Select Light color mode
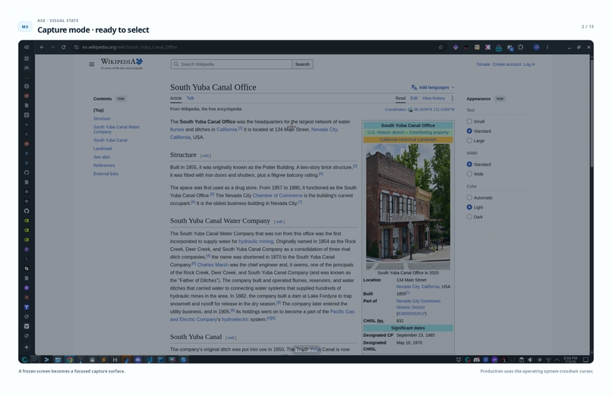This screenshot has height=396, width=612. coord(469,207)
